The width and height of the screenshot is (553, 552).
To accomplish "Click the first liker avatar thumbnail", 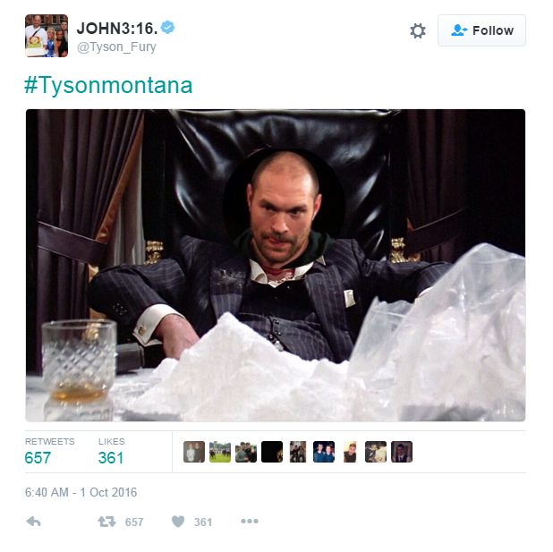I will point(194,452).
